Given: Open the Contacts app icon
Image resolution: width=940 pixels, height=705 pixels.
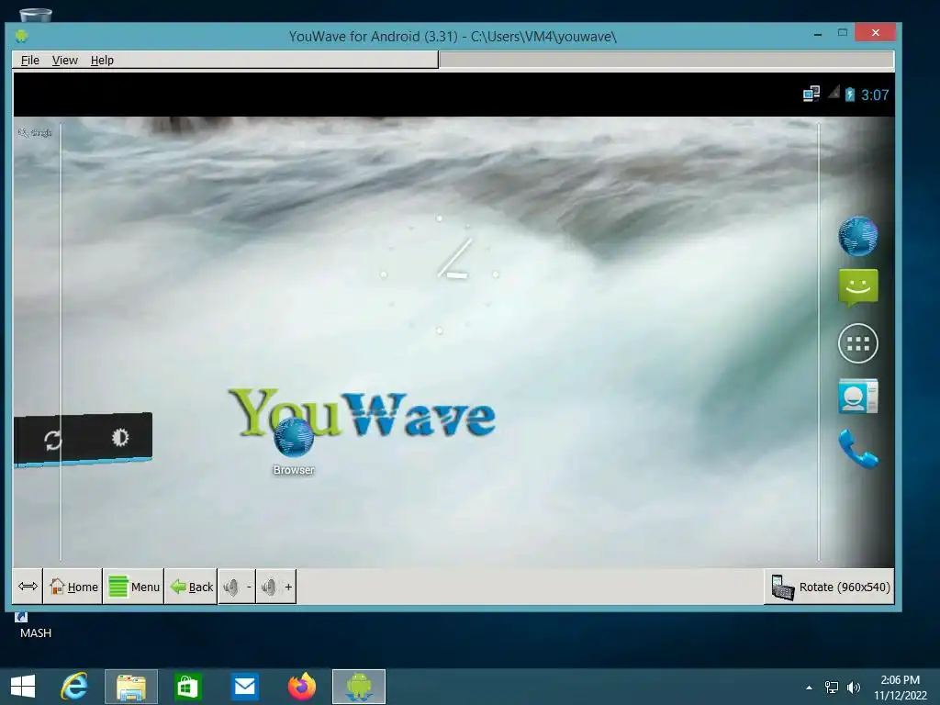Looking at the screenshot, I should [858, 397].
